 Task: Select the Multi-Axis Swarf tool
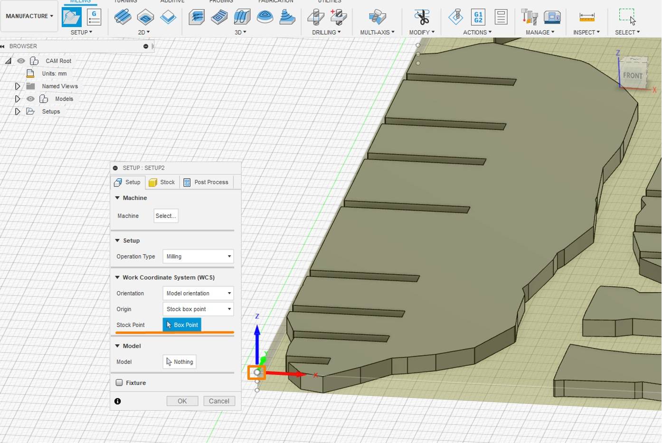pyautogui.click(x=377, y=18)
